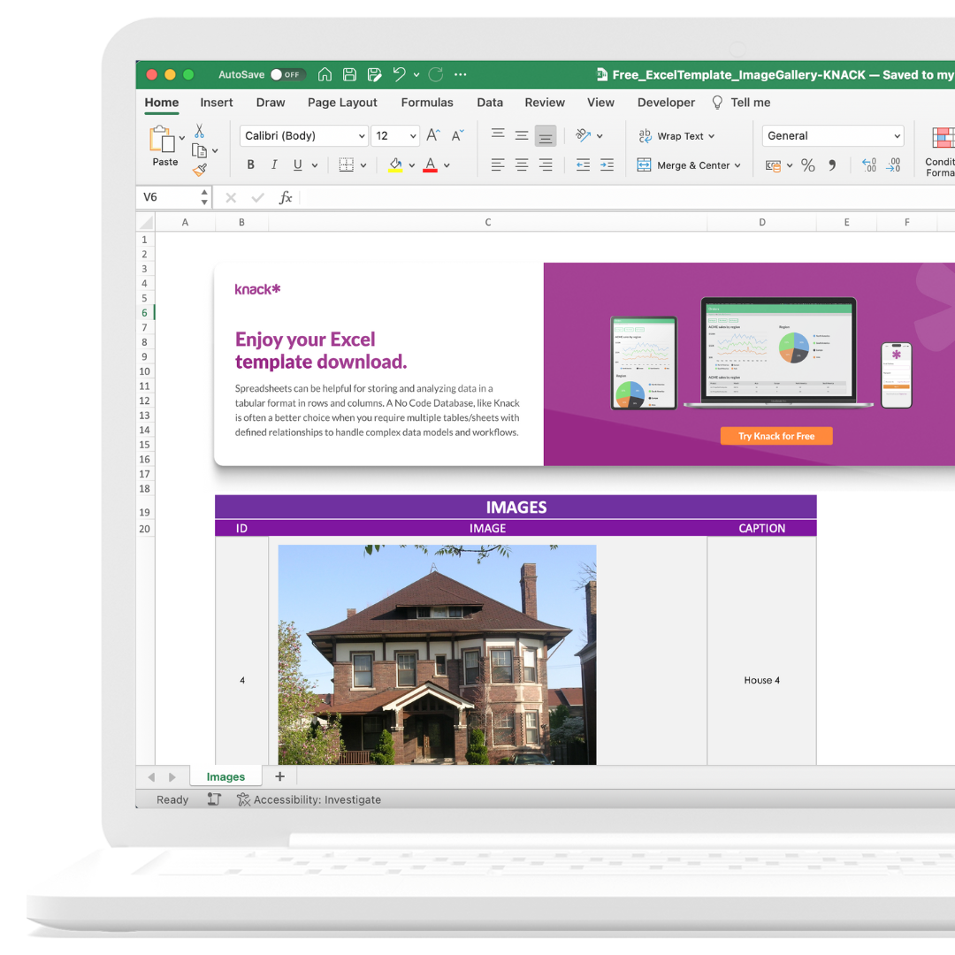Switch to the Page Layout tab
Screen dimensions: 955x955
tap(342, 103)
